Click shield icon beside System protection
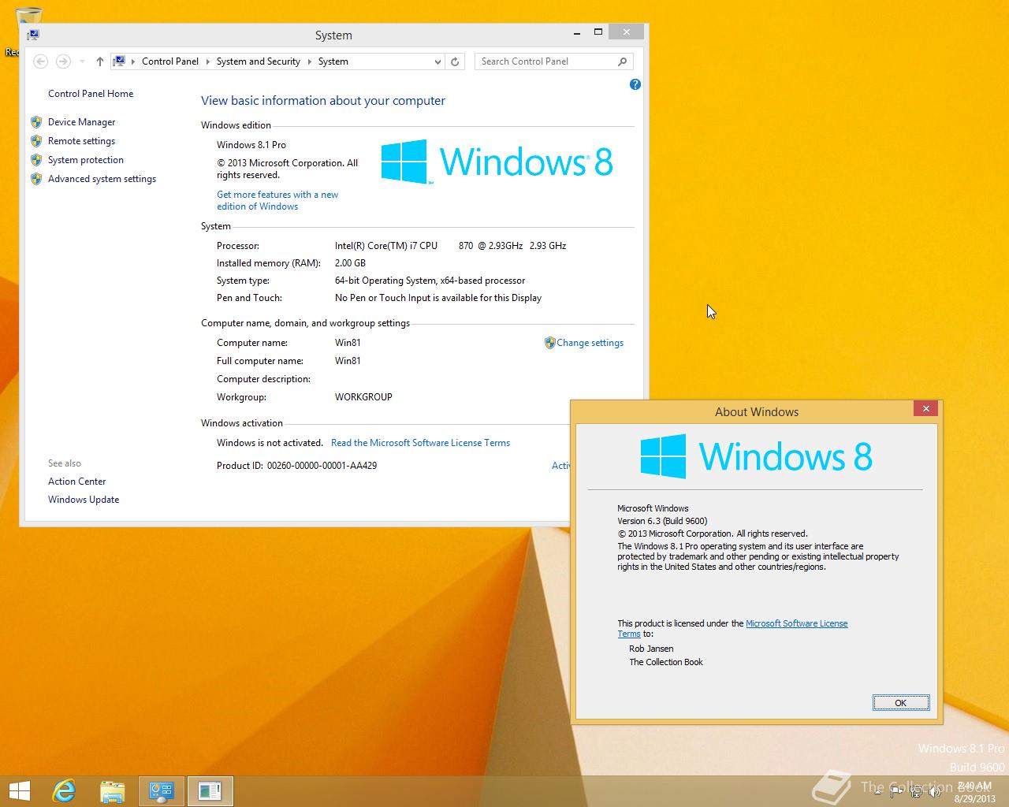The width and height of the screenshot is (1009, 807). [36, 160]
